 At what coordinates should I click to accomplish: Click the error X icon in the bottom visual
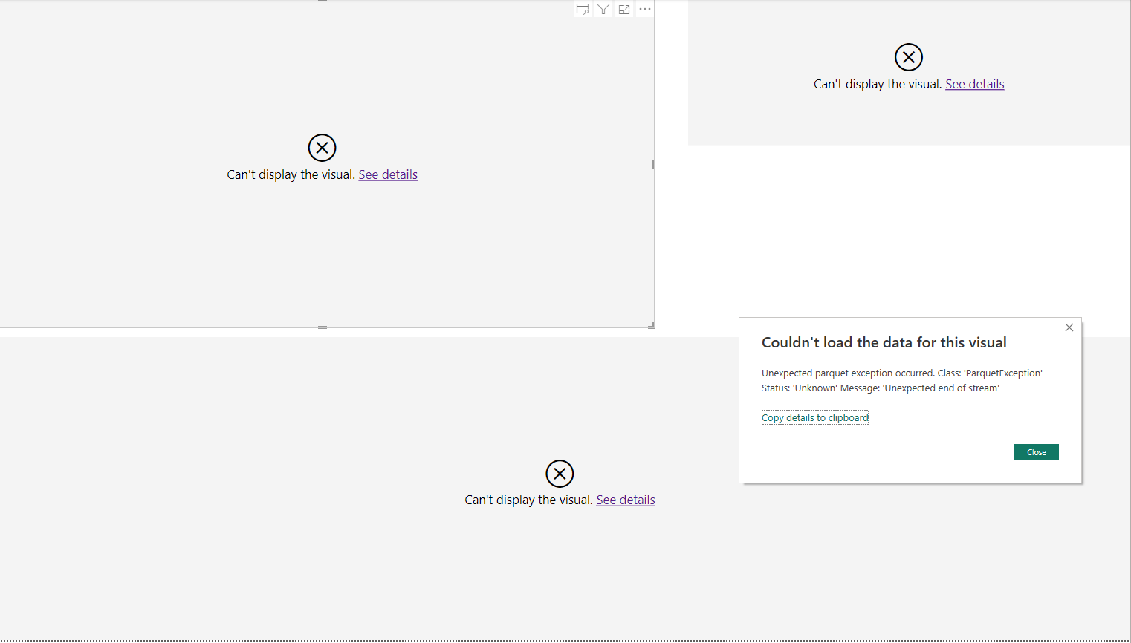560,474
